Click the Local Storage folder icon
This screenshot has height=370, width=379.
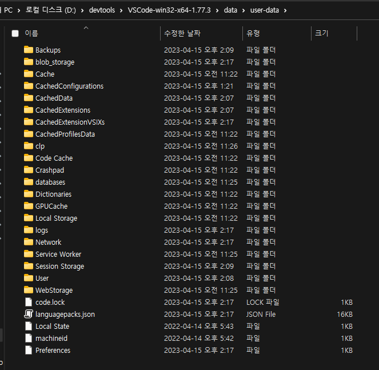(29, 218)
